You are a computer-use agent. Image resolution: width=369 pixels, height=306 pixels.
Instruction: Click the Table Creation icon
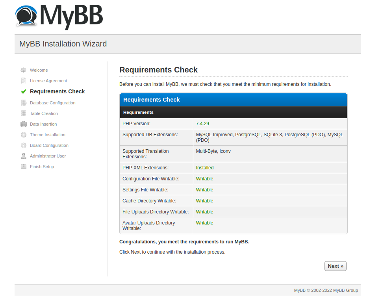[24, 113]
